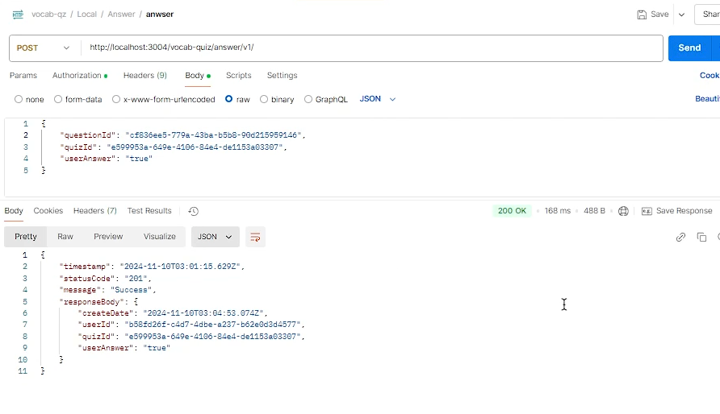
Task: Click the Answer folder breadcrumb
Action: pos(121,14)
